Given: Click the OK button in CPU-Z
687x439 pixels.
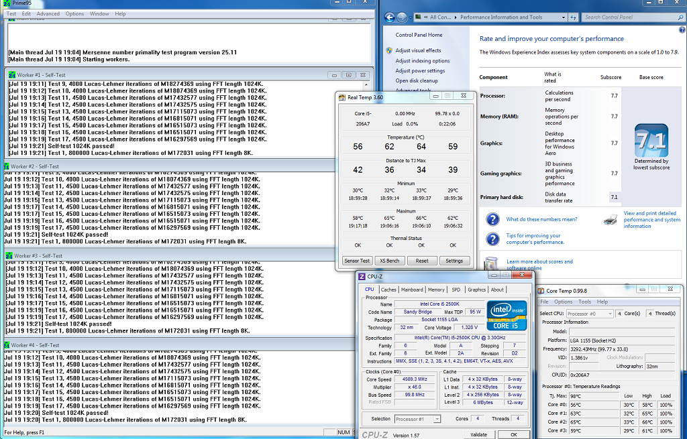Looking at the screenshot, I should point(513,434).
